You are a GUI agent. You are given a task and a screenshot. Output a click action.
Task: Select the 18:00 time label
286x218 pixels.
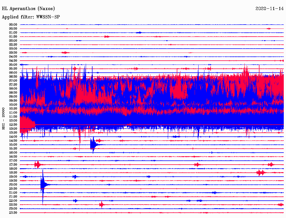[13, 169]
